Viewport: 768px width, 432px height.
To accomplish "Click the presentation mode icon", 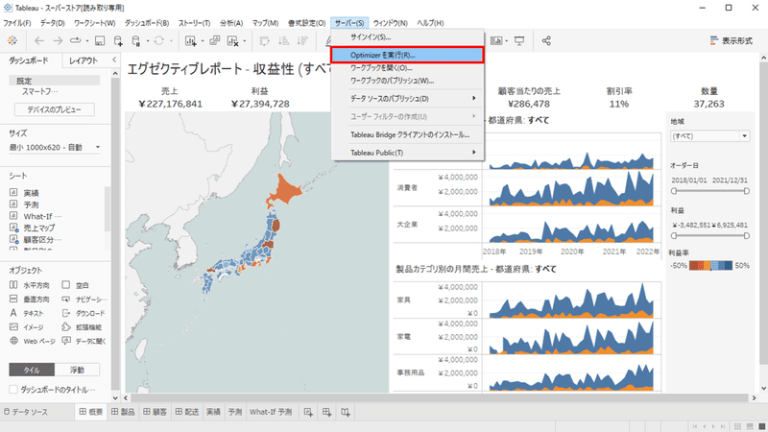I will (x=519, y=40).
